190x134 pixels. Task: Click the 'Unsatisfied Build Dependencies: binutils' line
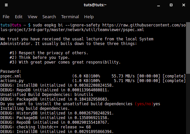47,95
